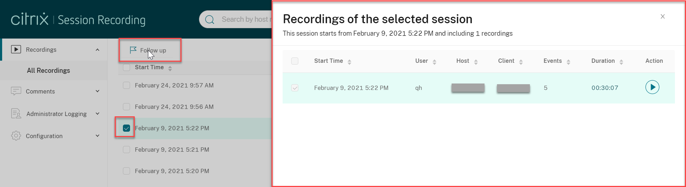The height and width of the screenshot is (187, 686).
Task: Collapse the Recordings sidebar section
Action: tap(98, 50)
